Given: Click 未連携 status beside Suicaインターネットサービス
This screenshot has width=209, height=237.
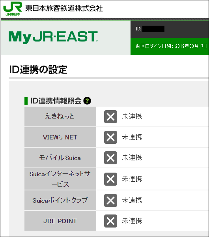Looking at the screenshot, I should [132, 179].
